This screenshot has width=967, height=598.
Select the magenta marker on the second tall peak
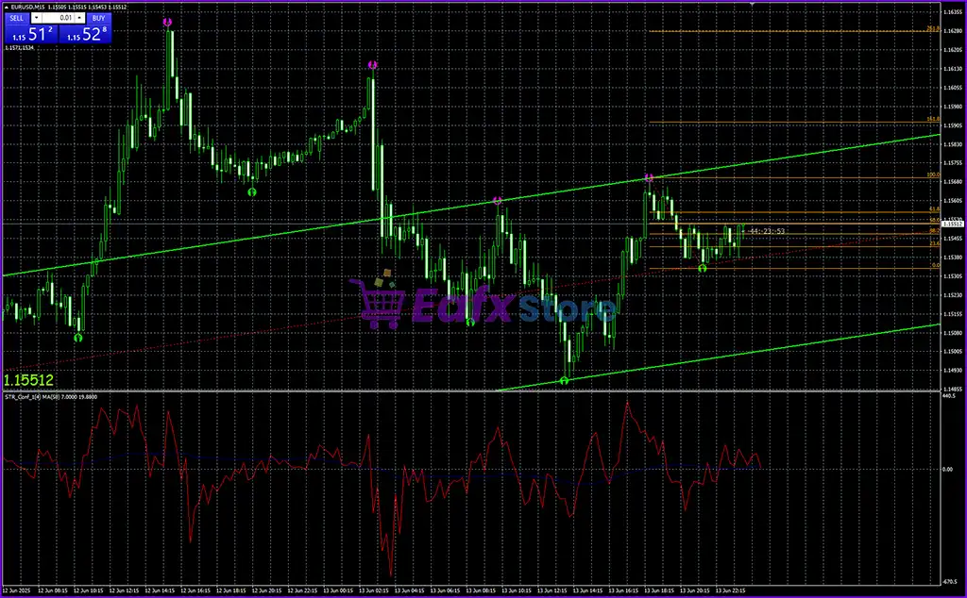tap(372, 65)
